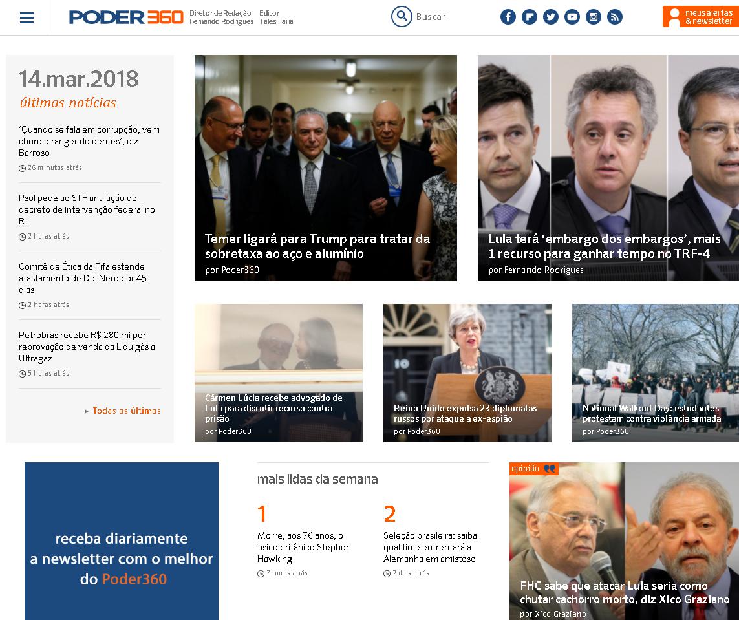Open Psol STF intervention decree story

click(x=87, y=209)
